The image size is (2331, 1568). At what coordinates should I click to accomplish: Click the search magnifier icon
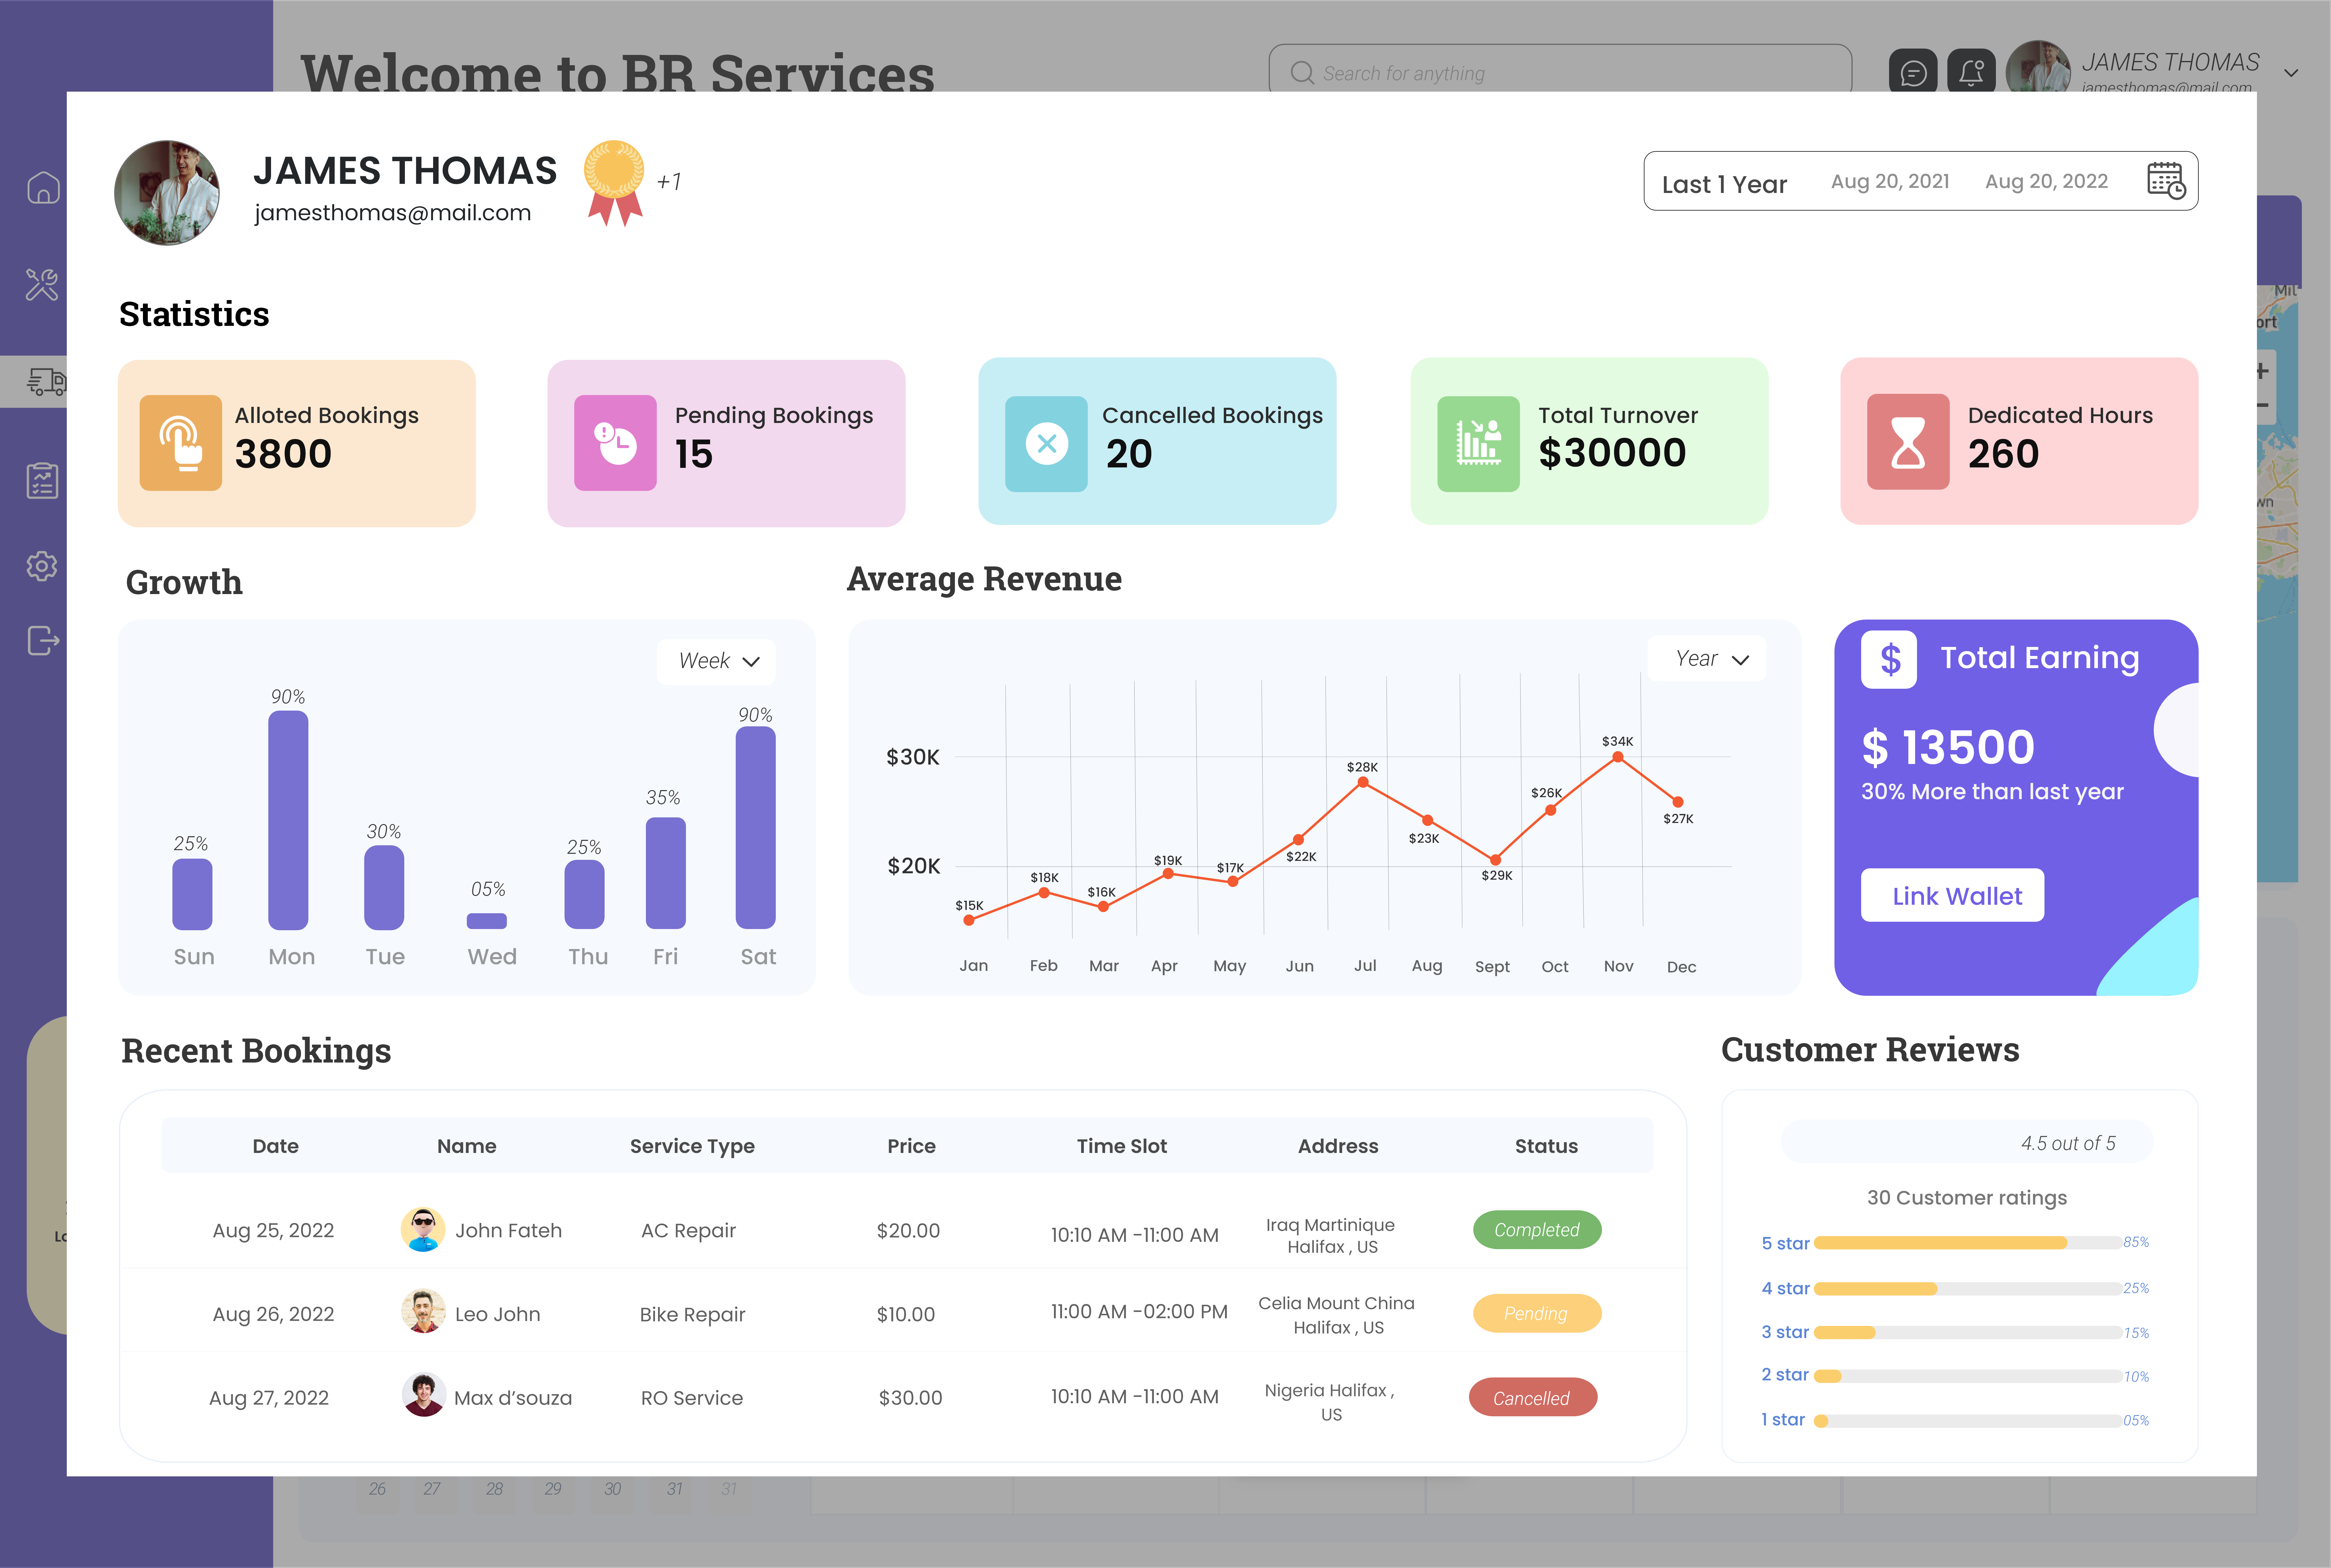coord(1301,73)
